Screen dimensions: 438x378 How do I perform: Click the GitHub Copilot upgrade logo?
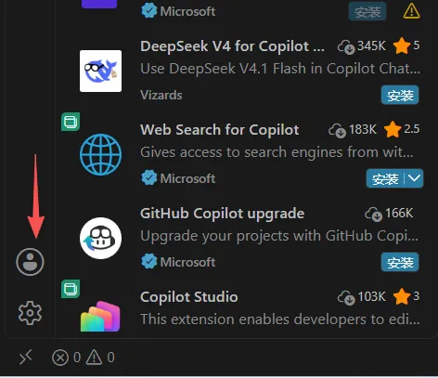(x=100, y=238)
